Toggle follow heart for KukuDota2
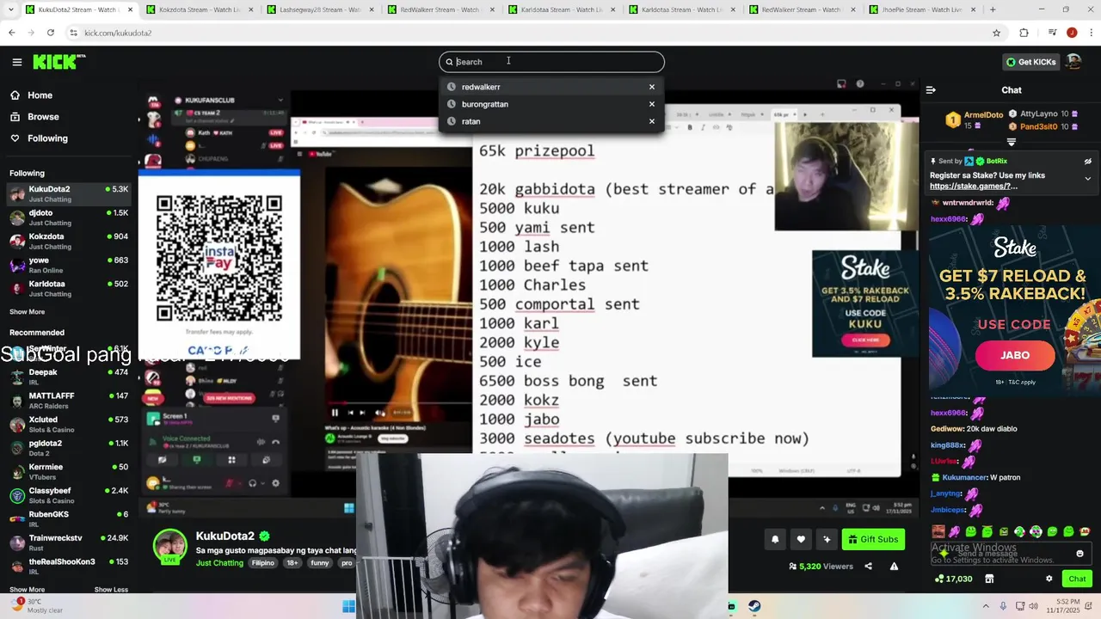This screenshot has height=619, width=1101. pyautogui.click(x=801, y=539)
